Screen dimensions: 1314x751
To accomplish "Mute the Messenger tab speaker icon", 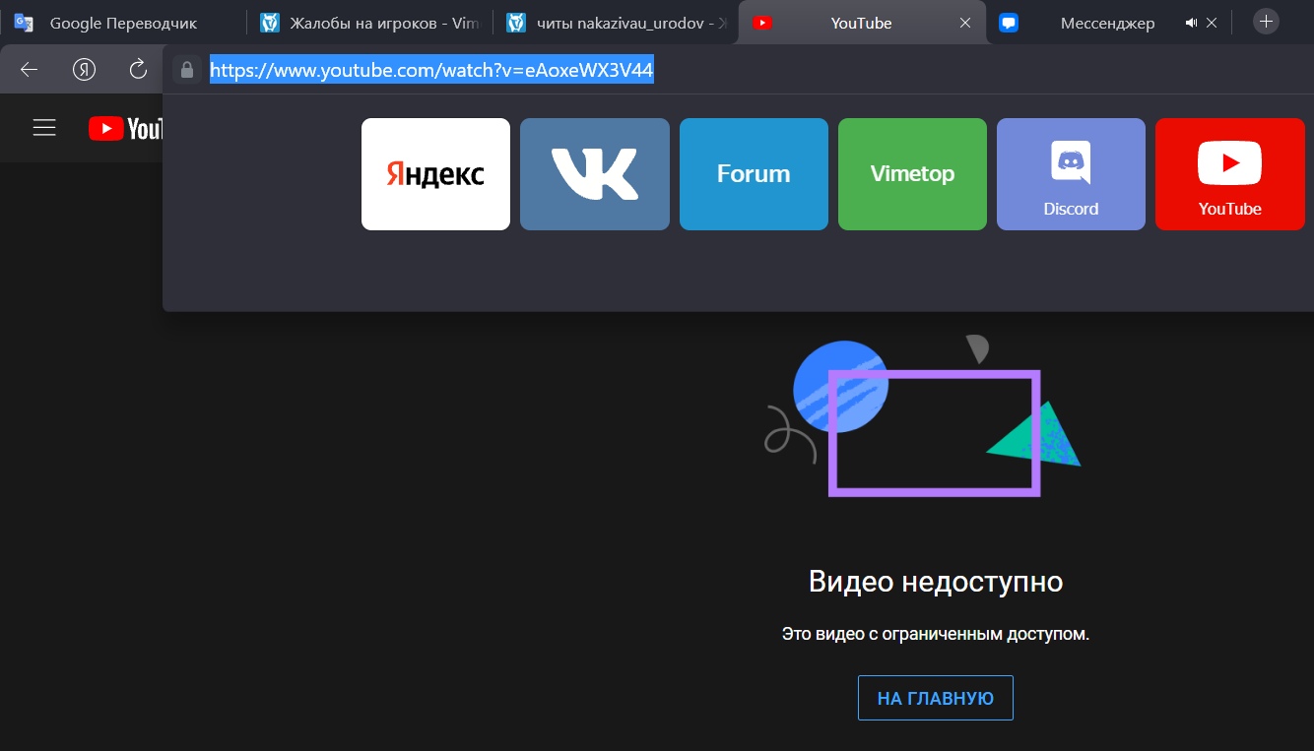I will 1191,23.
